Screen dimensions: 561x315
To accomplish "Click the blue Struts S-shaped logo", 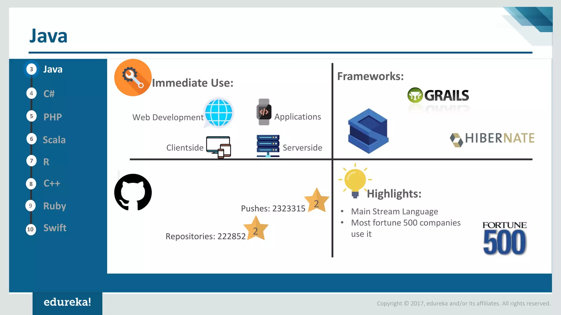I will 368,131.
